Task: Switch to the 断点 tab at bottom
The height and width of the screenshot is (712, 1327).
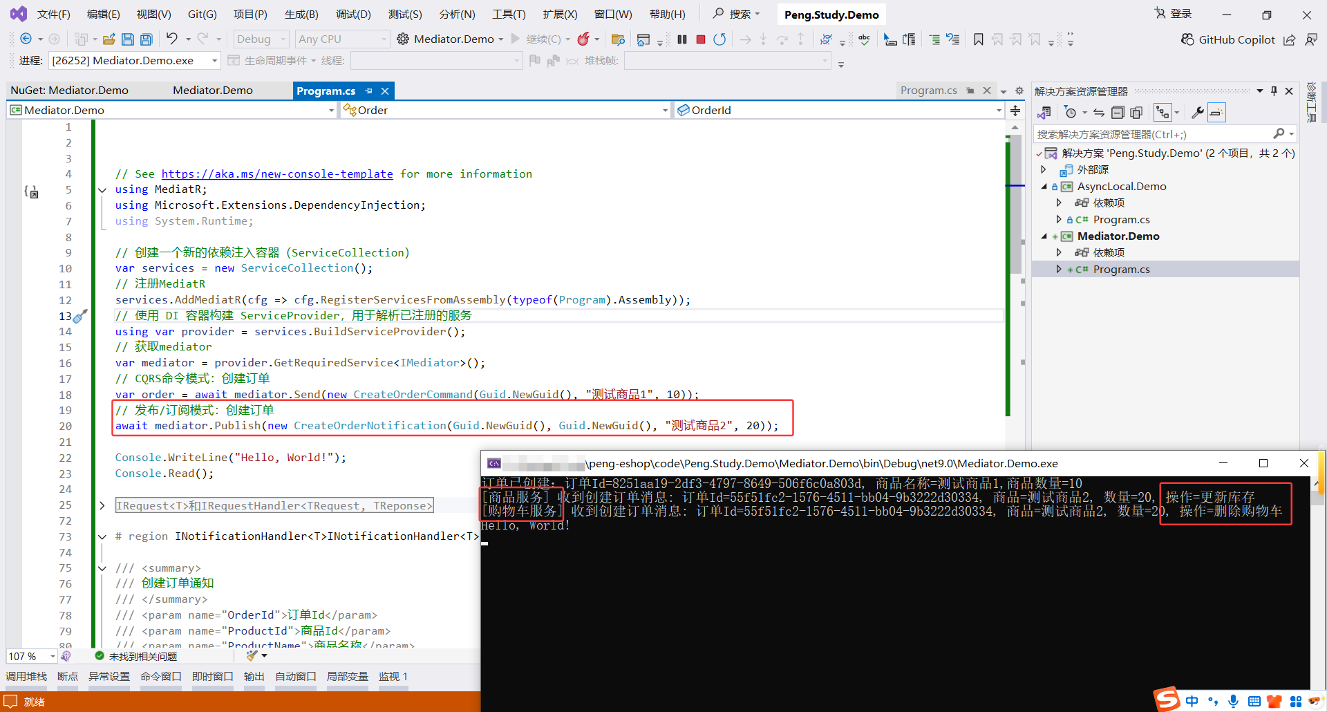Action: (x=68, y=677)
